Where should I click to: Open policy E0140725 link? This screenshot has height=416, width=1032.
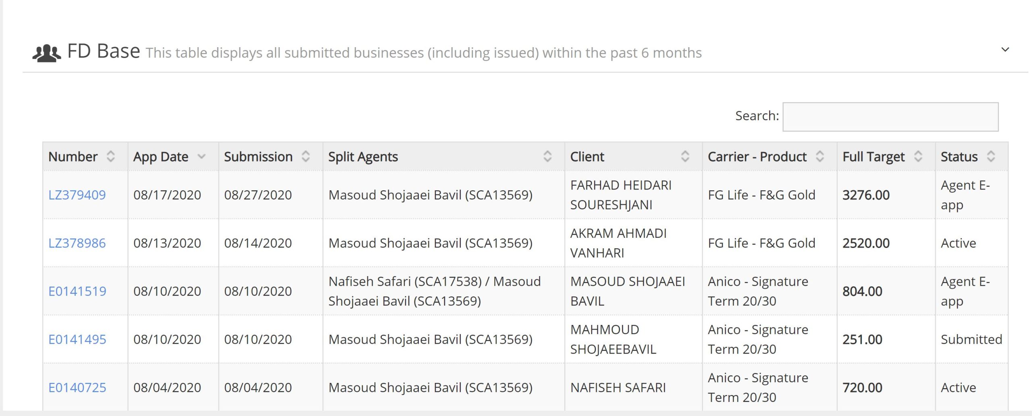click(x=77, y=387)
